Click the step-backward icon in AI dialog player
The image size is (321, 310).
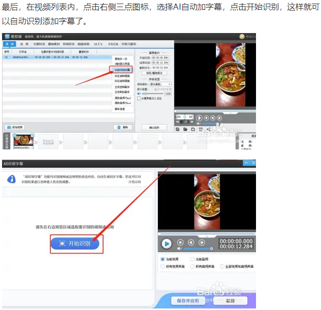(190, 243)
